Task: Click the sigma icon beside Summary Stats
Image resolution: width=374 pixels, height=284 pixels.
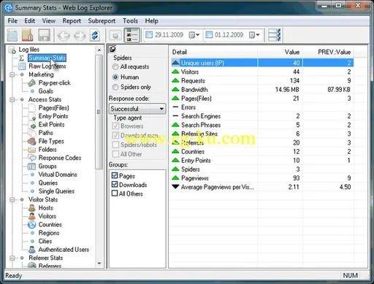Action: (x=21, y=58)
